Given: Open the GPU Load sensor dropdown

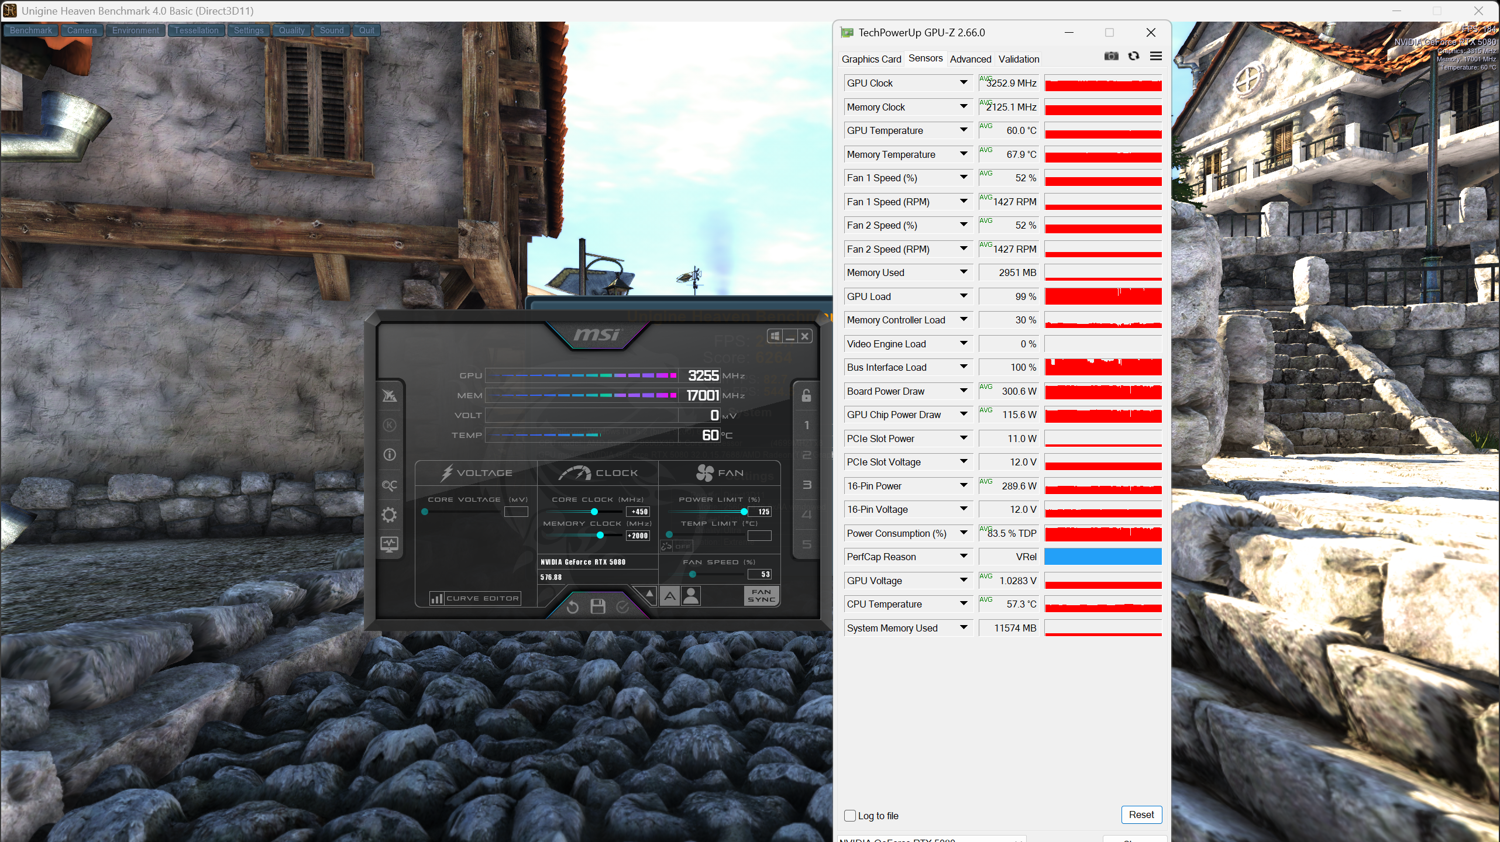Looking at the screenshot, I should coord(964,296).
